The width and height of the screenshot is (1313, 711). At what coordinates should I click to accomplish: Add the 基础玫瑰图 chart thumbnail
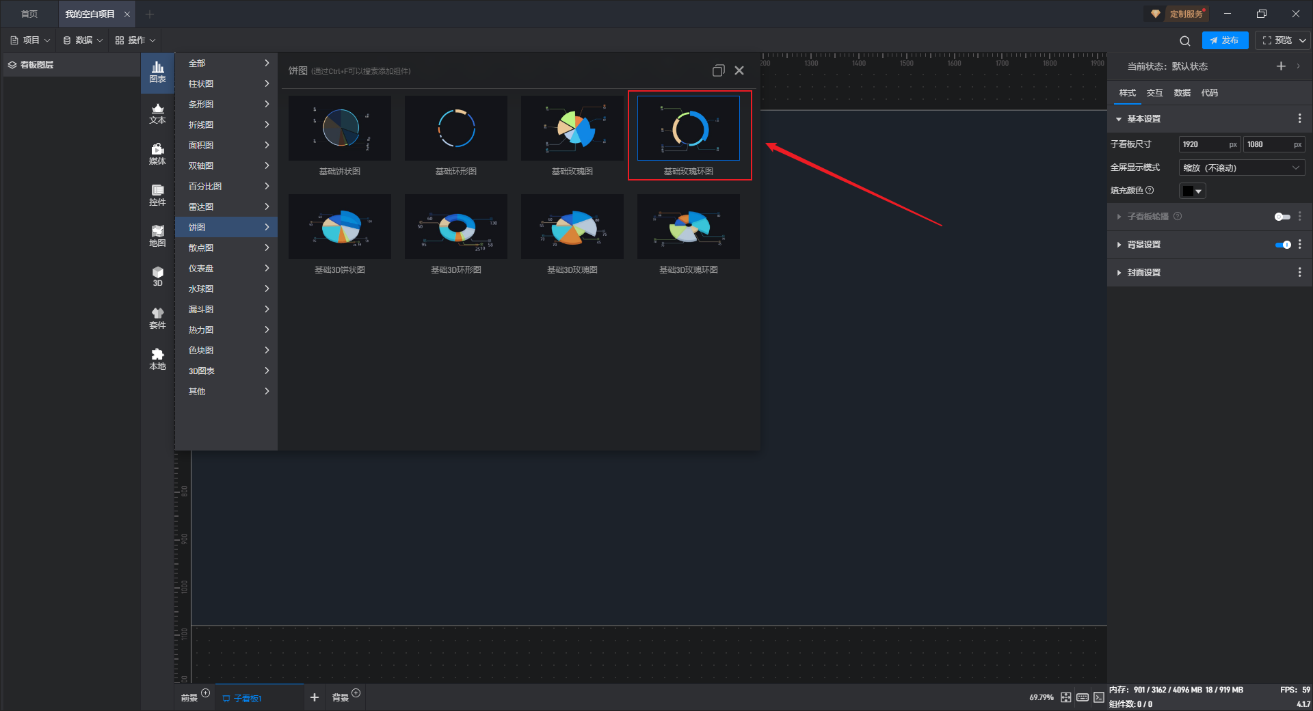point(572,129)
